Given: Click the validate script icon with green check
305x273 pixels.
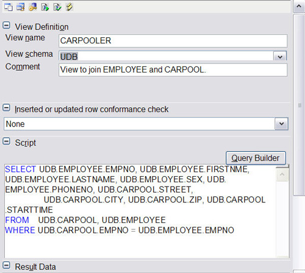Looking at the screenshot, I should [57, 7].
